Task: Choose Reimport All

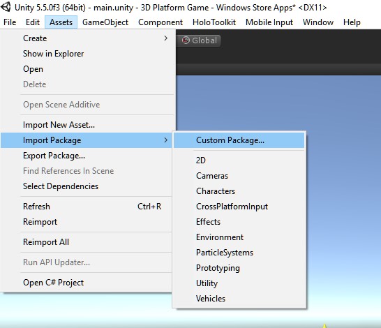Action: [x=87, y=242]
